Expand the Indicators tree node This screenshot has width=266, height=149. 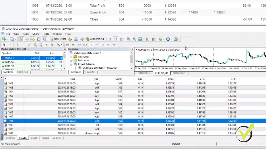click(x=71, y=60)
